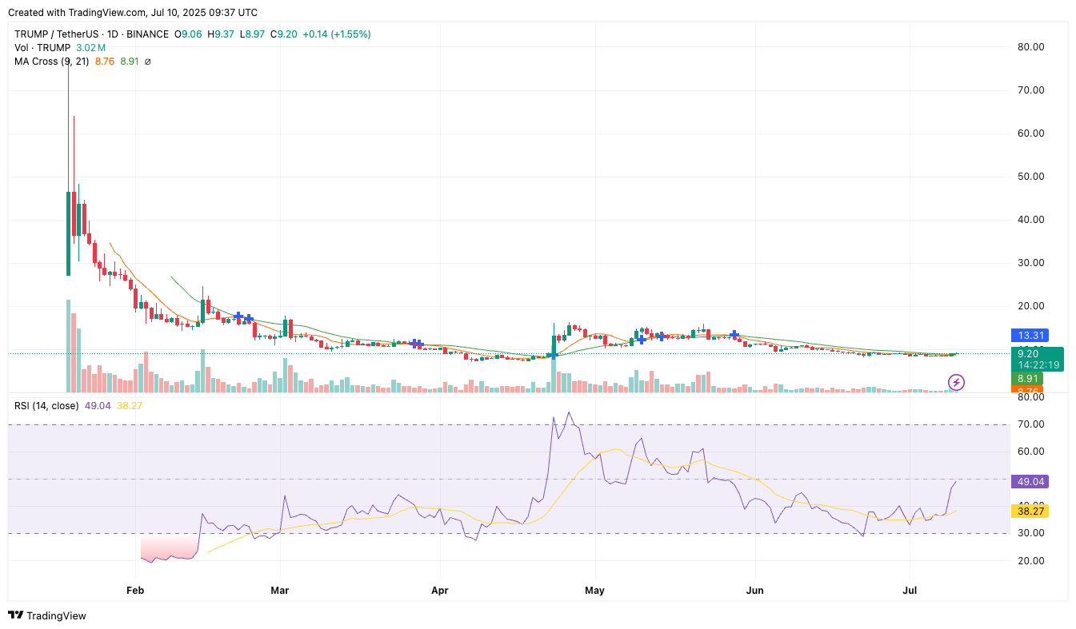Click the blue MA cross marker in late April

click(552, 355)
